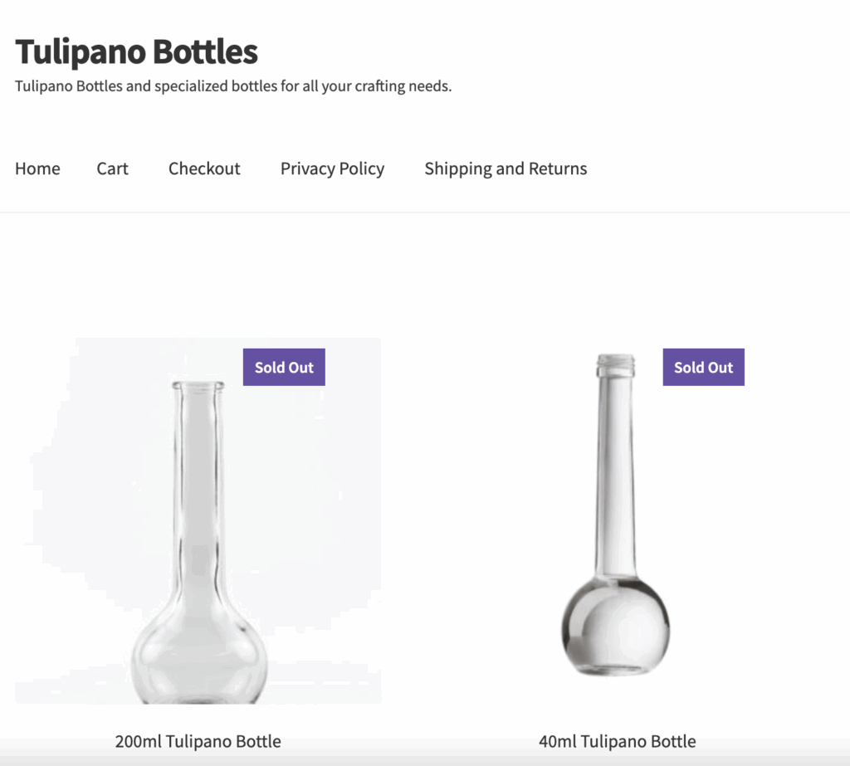
Task: Click the Sold Out badge on 40ml bottle
Action: (x=703, y=368)
